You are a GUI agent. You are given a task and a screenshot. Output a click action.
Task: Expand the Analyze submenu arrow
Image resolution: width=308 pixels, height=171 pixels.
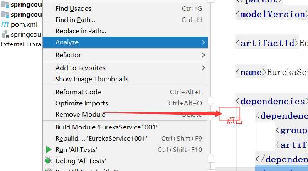pyautogui.click(x=203, y=42)
